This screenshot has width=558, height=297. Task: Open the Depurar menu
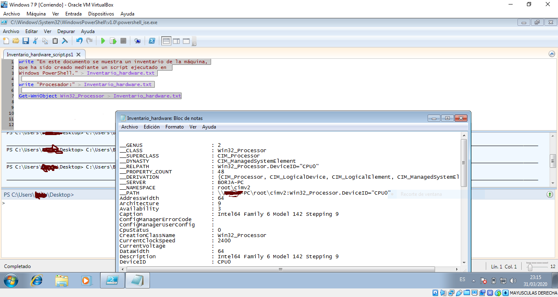[x=66, y=31]
